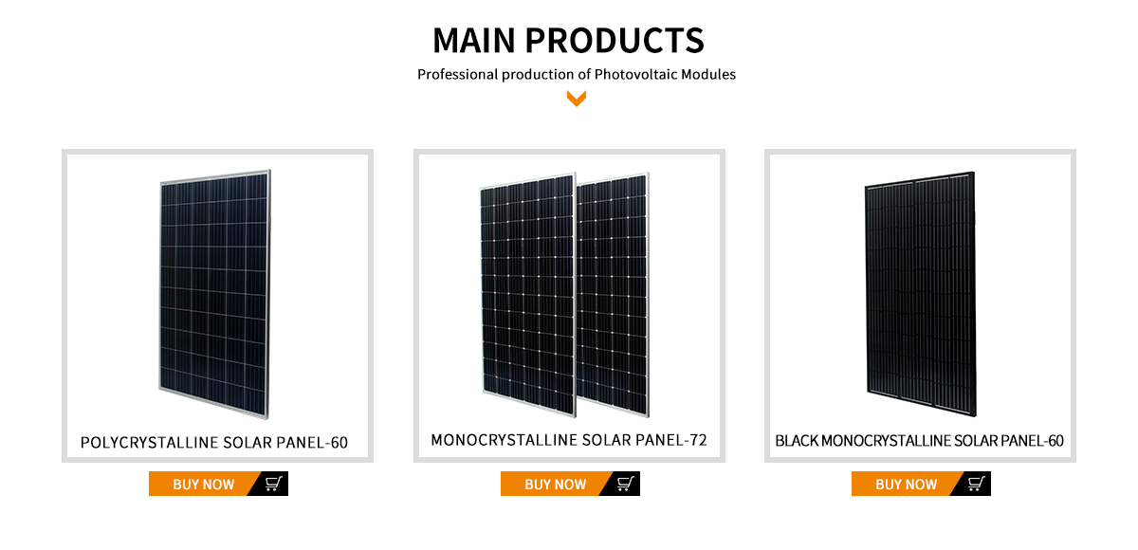Follow the BLACK MONOCRYSTALLINE SOLAR PANEL-60 title link

(x=920, y=441)
